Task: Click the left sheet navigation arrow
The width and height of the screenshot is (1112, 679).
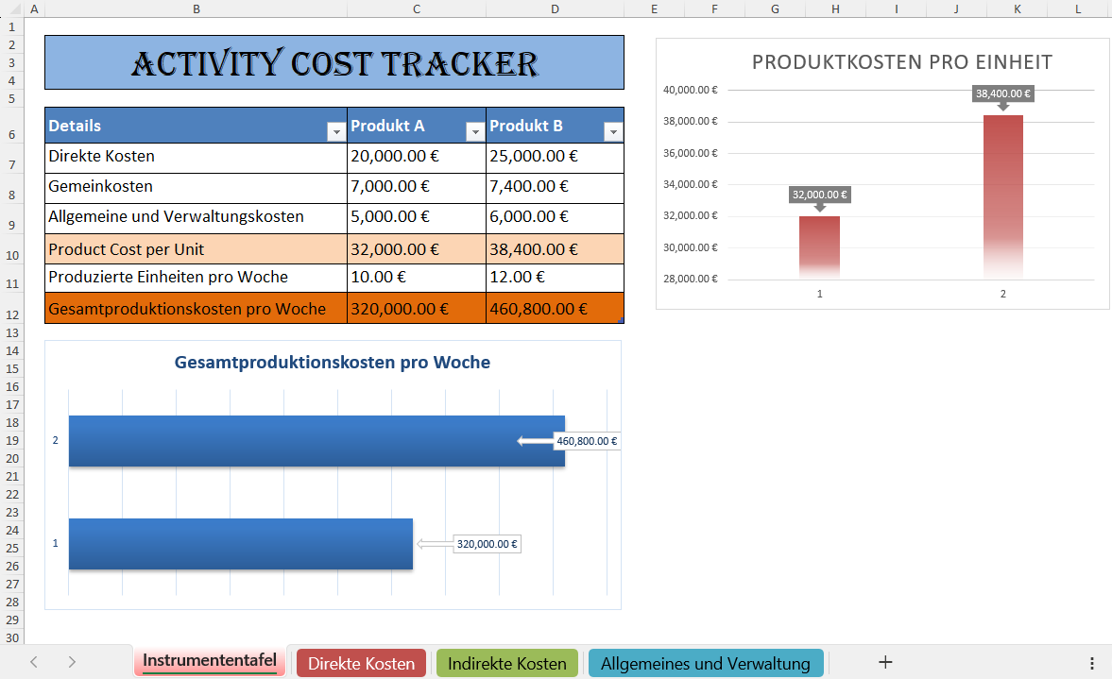Action: point(35,663)
